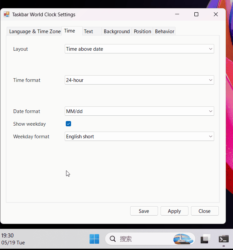Click the 19:30 taskbar clock display
This screenshot has width=233, height=250.
pyautogui.click(x=8, y=235)
